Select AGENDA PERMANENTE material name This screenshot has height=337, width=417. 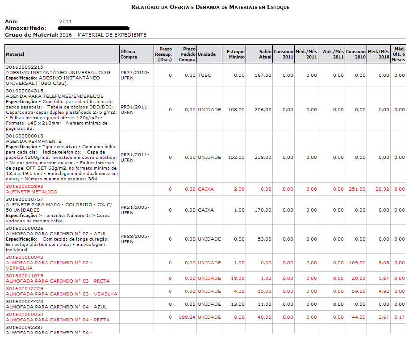tap(34, 141)
